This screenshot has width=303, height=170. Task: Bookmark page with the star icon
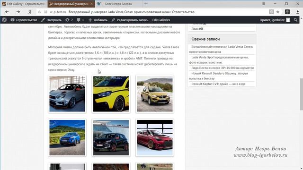tap(278, 12)
